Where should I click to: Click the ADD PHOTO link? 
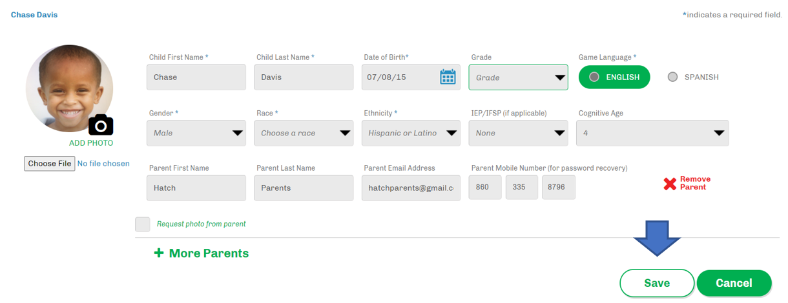tap(91, 143)
